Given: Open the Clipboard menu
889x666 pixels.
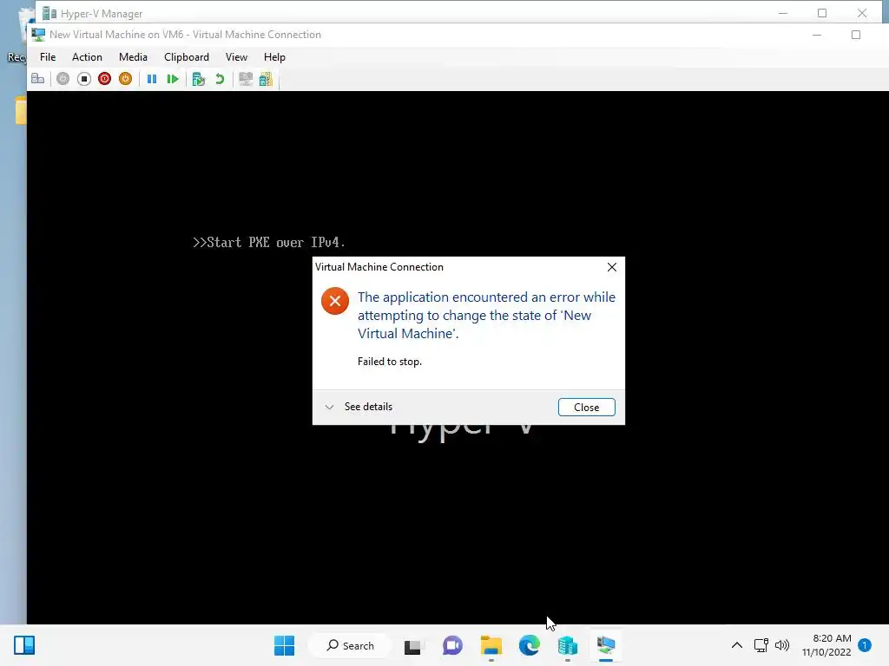Looking at the screenshot, I should (x=187, y=57).
